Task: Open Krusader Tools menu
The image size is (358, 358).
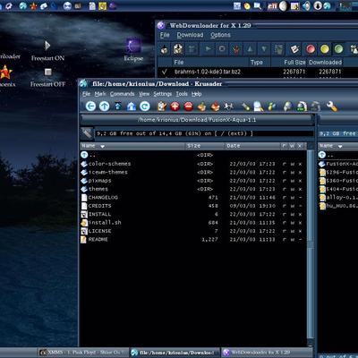Action: coord(182,94)
